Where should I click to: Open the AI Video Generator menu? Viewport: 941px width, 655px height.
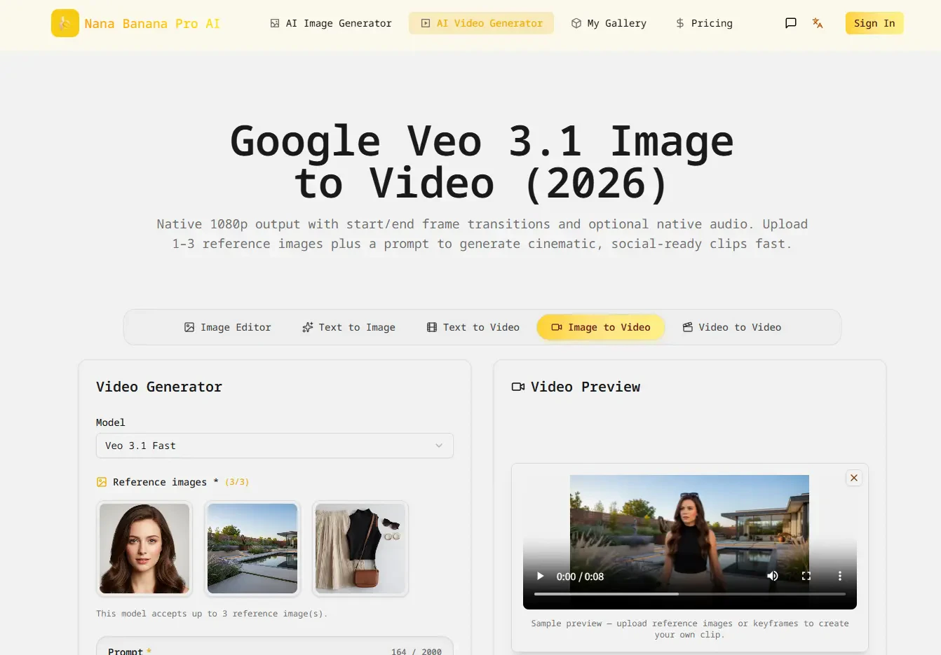(x=482, y=23)
